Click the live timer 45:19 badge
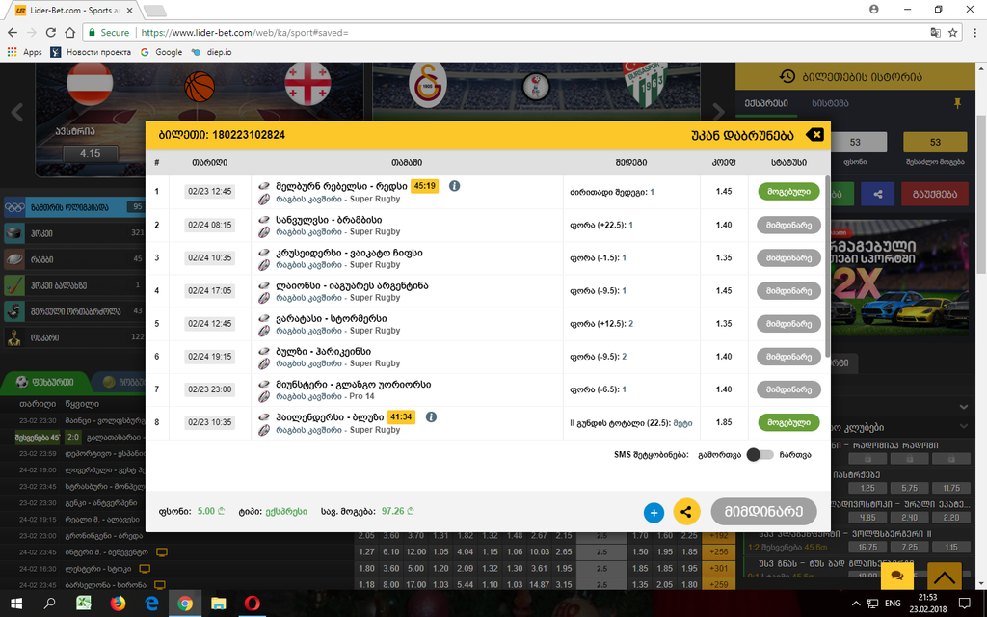This screenshot has height=617, width=987. coord(424,186)
